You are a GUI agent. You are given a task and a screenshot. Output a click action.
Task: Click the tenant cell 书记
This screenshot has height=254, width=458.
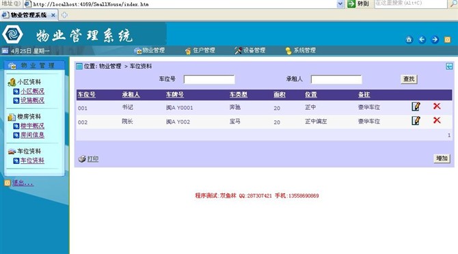127,107
